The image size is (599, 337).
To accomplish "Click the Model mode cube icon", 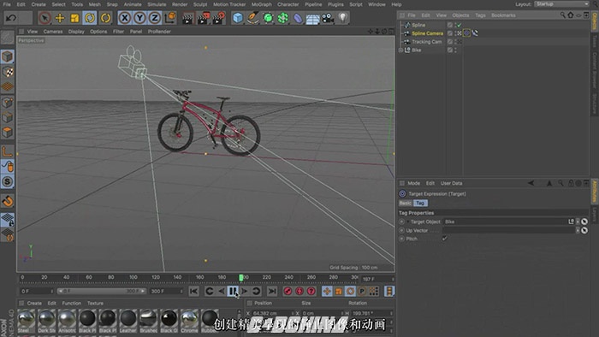I will point(7,56).
